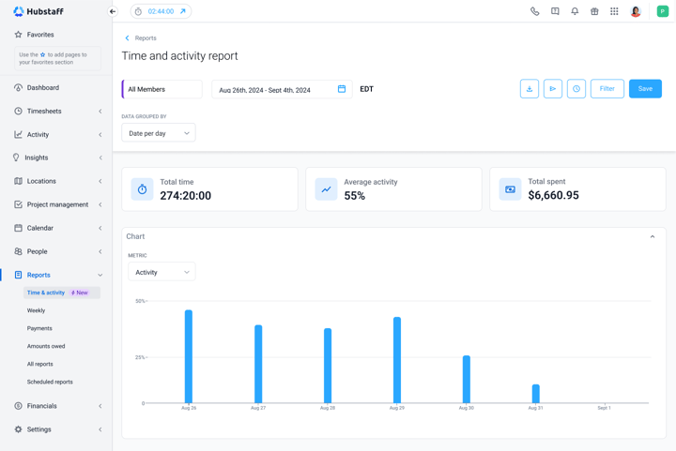Viewport: 676px width, 451px height.
Task: Open the schedule report clock icon
Action: coord(576,89)
